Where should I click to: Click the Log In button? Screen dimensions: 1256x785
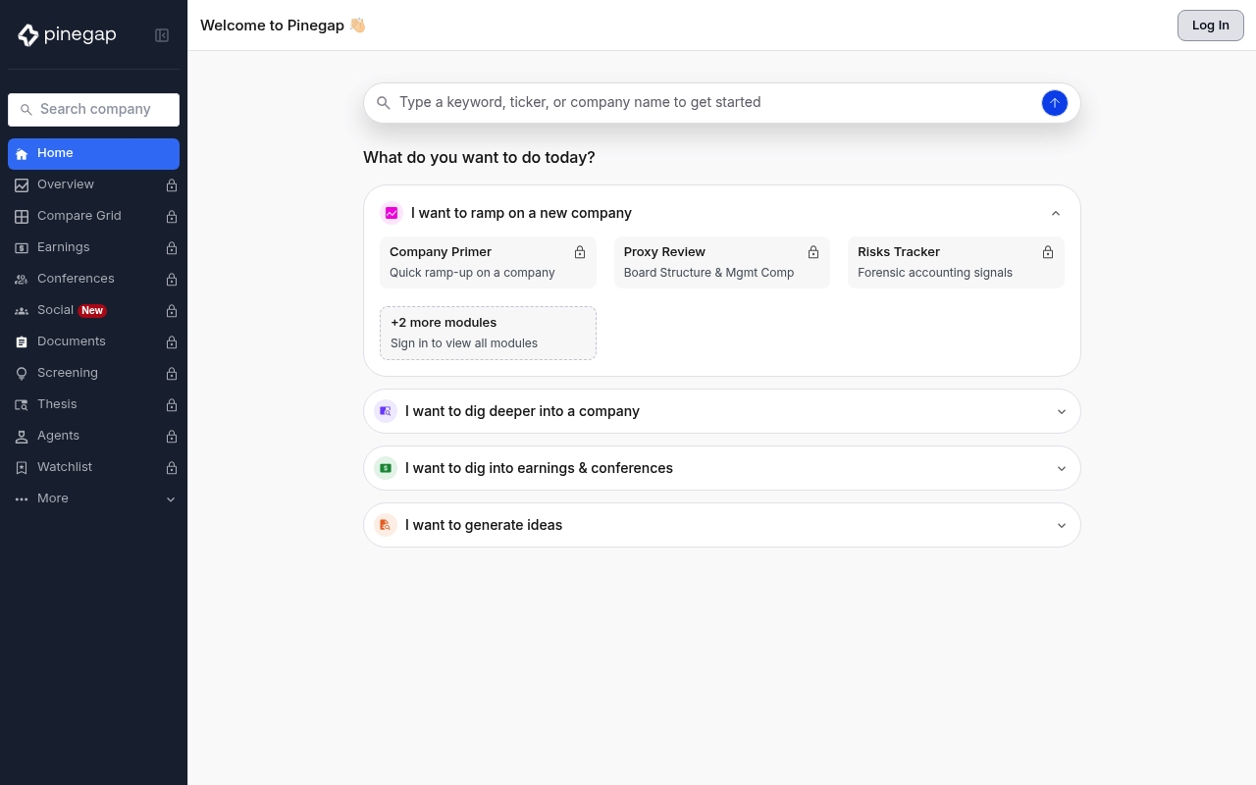pyautogui.click(x=1210, y=26)
